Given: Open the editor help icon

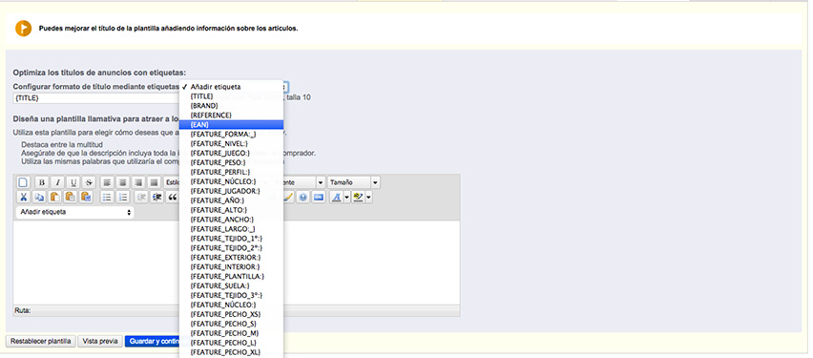Looking at the screenshot, I should (303, 198).
